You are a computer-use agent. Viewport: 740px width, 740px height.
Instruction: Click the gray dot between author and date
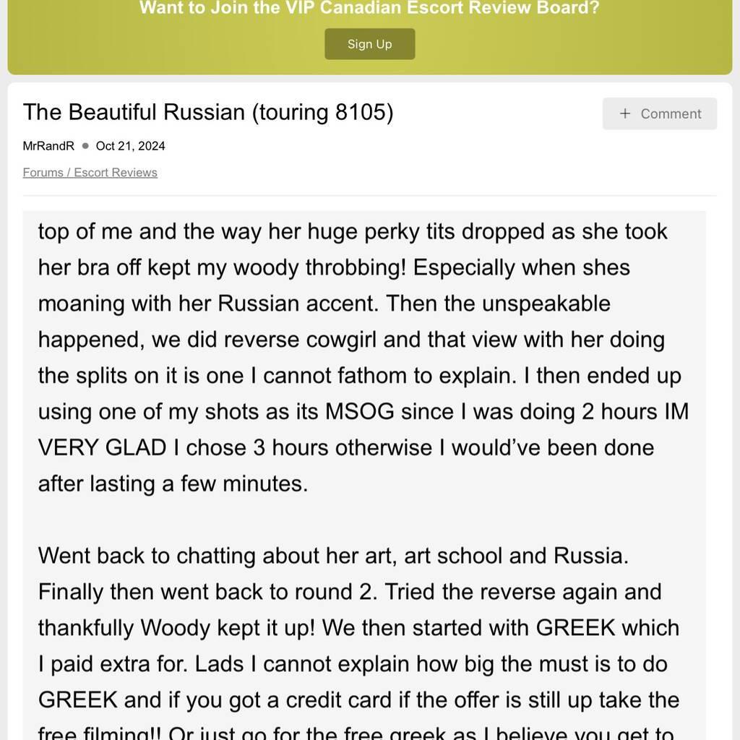tap(85, 145)
